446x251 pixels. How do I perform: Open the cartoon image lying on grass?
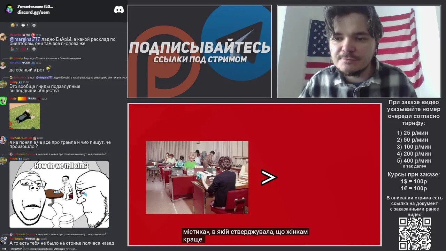pyautogui.click(x=24, y=116)
